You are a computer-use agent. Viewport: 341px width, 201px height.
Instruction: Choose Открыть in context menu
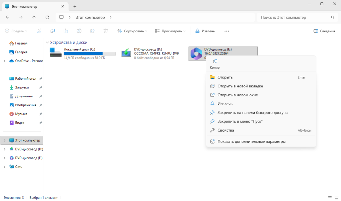261,77
